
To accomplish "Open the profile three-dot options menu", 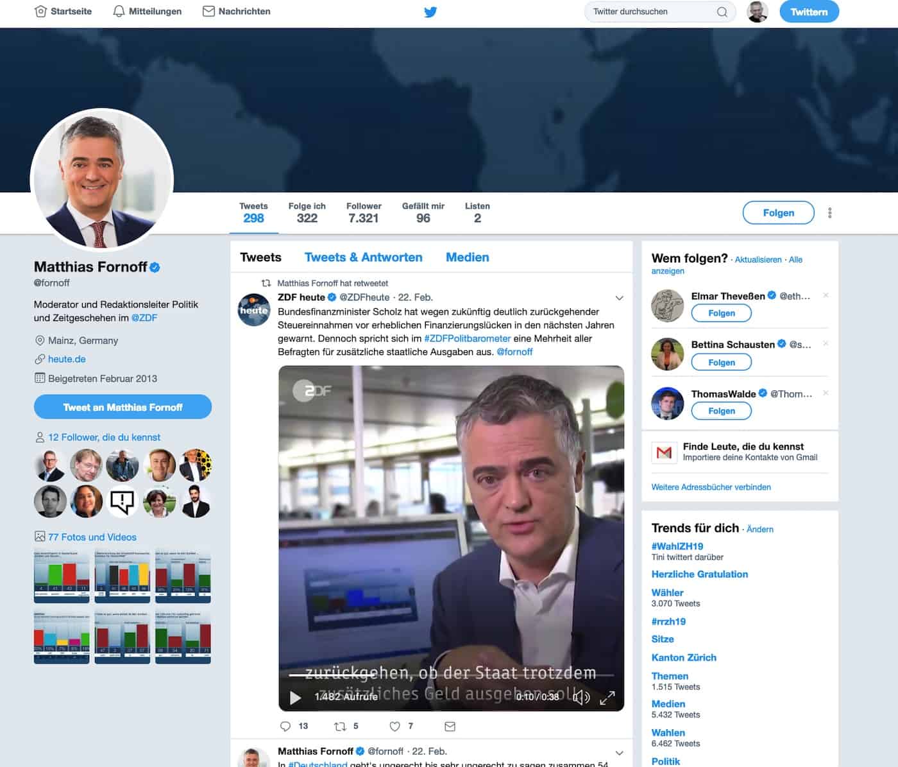I will pyautogui.click(x=830, y=212).
